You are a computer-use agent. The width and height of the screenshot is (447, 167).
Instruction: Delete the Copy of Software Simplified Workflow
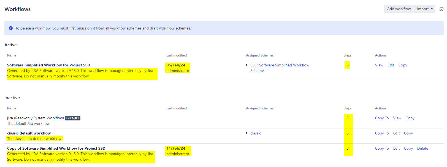422,149
